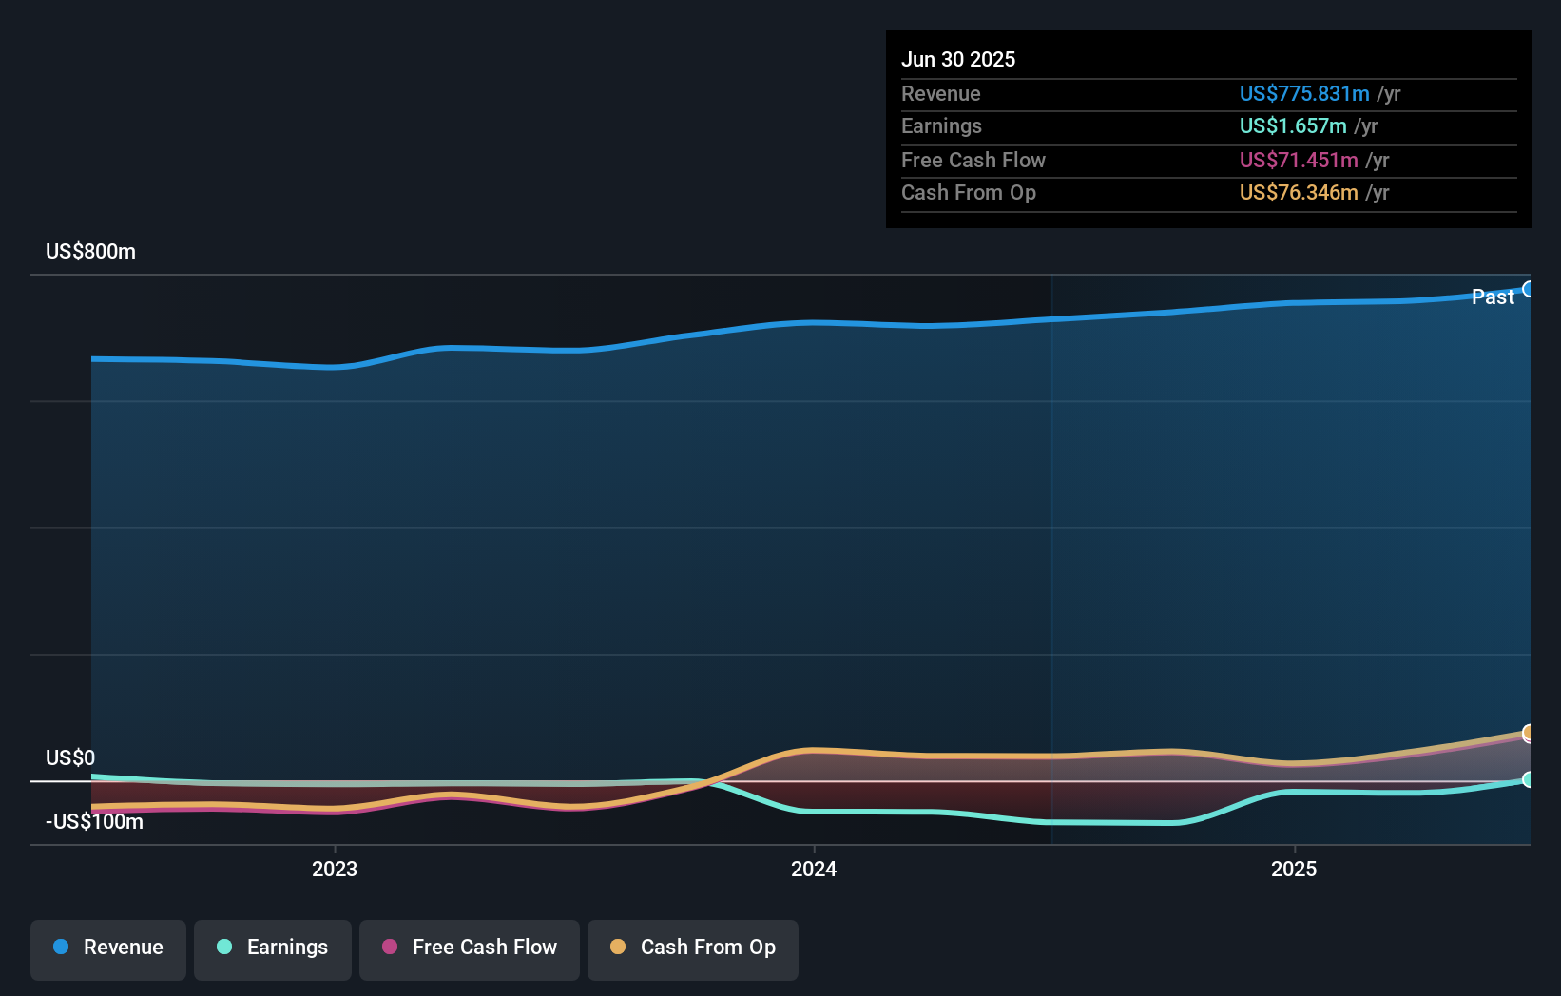1561x996 pixels.
Task: Click the teal Earnings legend dot
Action: coord(222,948)
